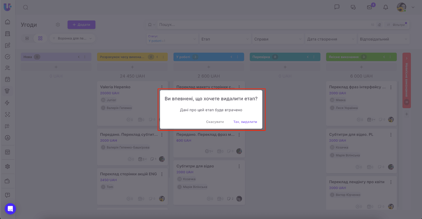The height and width of the screenshot is (219, 422).
Task: Expand the 'Воронка для пе...' pipeline dropdown
Action: click(x=72, y=38)
